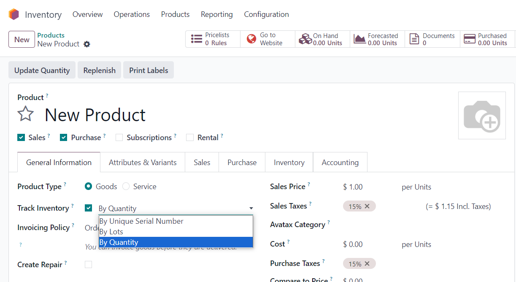Tick the Rental checkbox

pyautogui.click(x=190, y=138)
